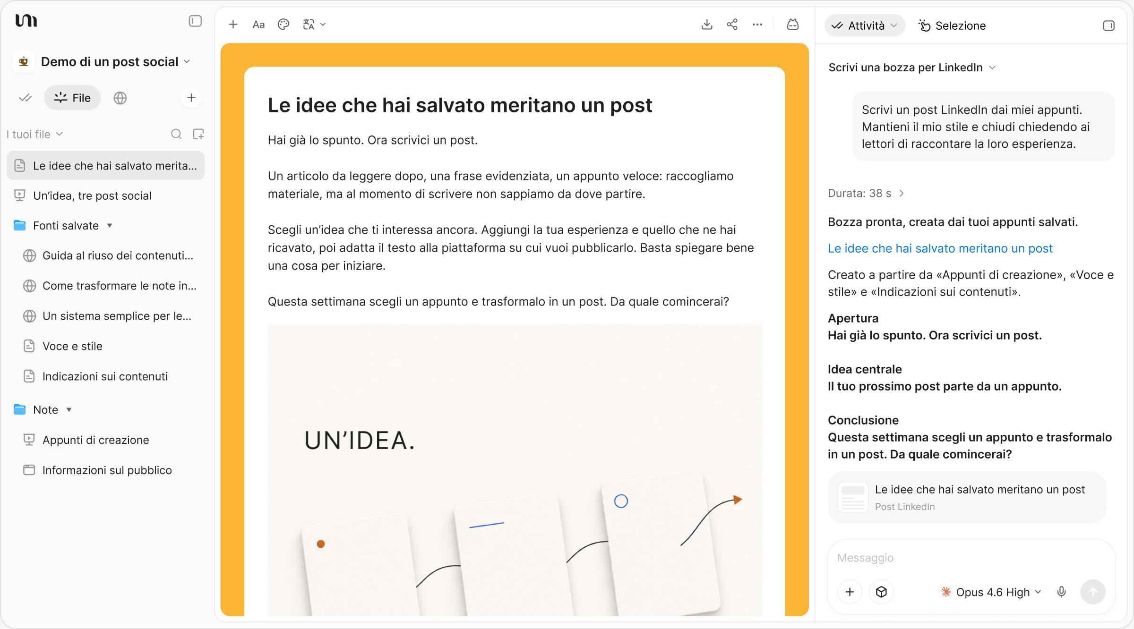Open the I tuoi file filter dropdown
Screen dimensions: 1134x629
point(34,134)
